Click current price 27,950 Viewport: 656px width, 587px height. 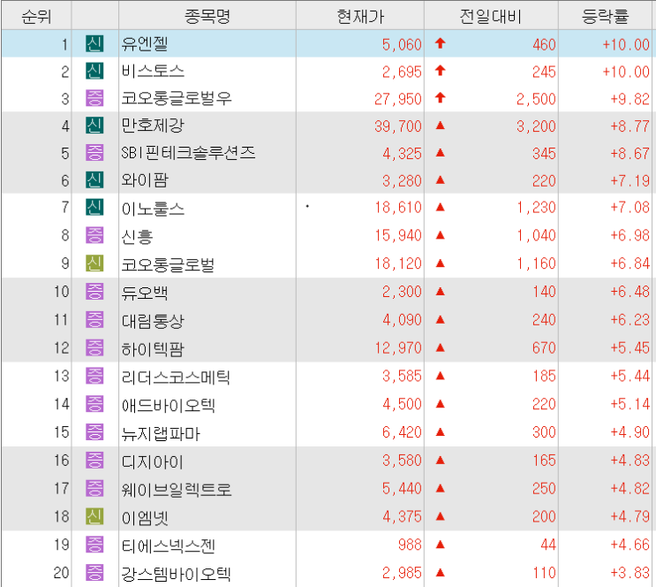coord(398,99)
